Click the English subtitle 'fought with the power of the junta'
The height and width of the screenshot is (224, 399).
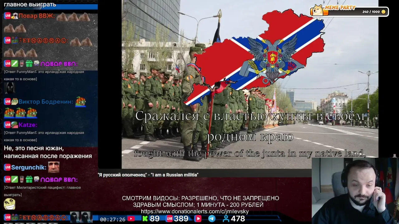click(x=250, y=153)
